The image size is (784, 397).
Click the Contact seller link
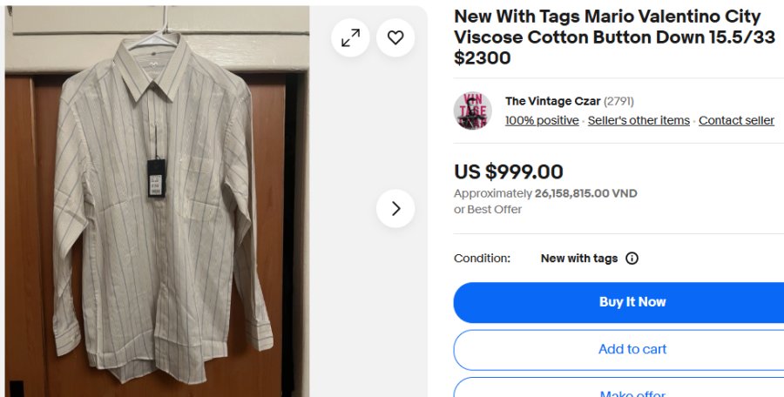coord(736,121)
